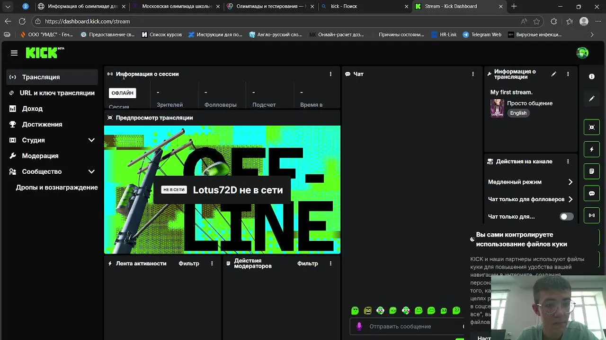Reload page with browser refresh button
Screen dimensions: 606x340
pyautogui.click(x=22, y=21)
